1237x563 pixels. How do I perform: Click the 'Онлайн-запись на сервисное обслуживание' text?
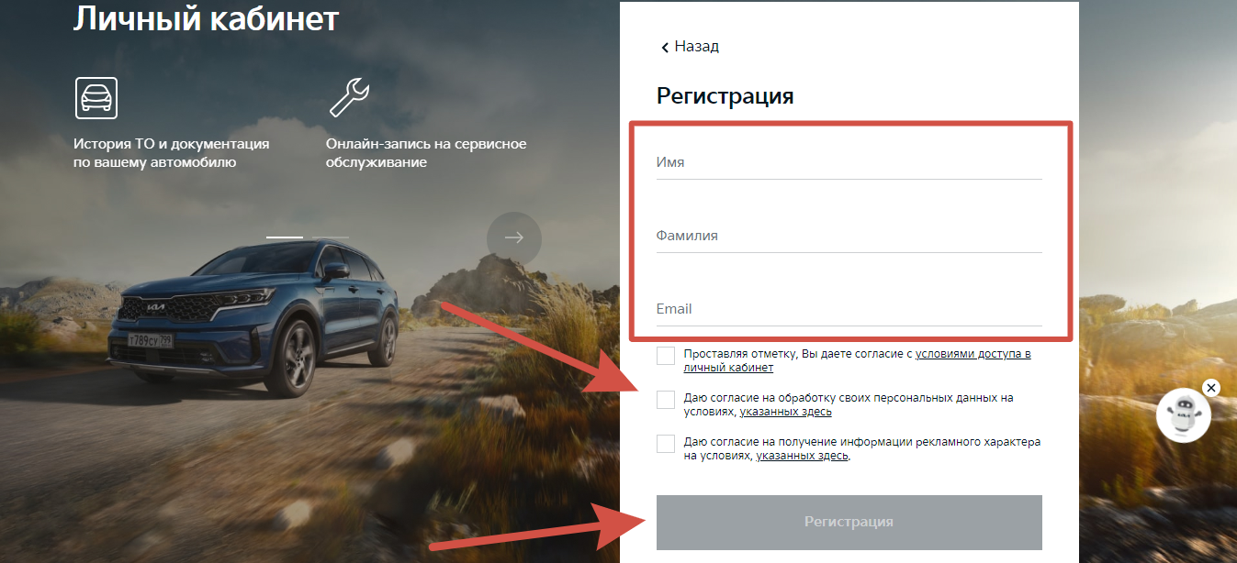(x=426, y=153)
